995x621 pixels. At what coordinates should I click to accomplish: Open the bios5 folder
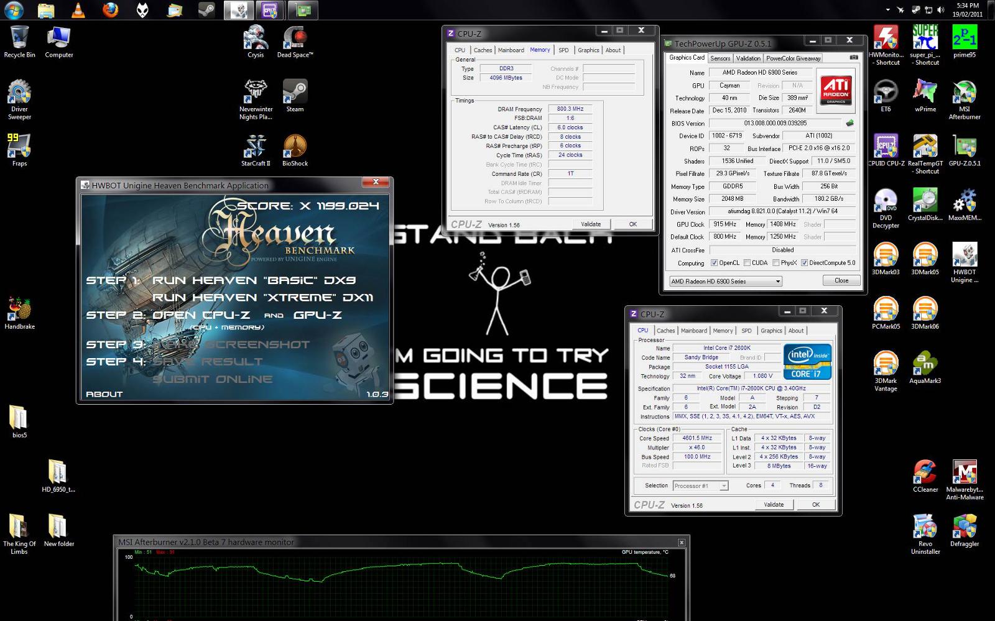(19, 421)
